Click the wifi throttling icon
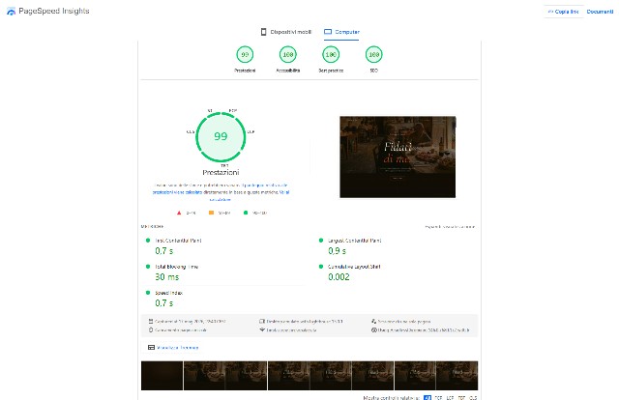619x400 pixels. point(262,329)
